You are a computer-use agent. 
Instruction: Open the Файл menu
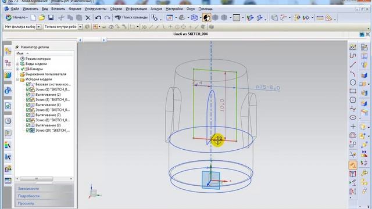(15, 9)
